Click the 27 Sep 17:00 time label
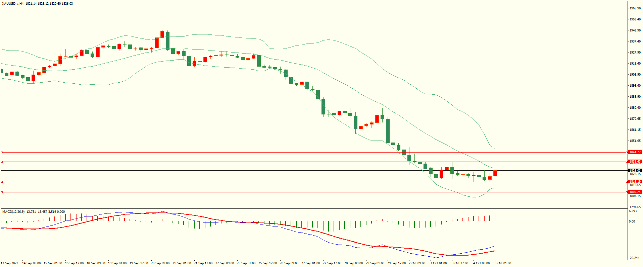 [332, 263]
